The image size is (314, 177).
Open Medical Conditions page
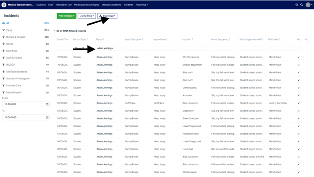111,5
